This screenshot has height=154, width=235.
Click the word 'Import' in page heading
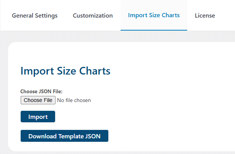[x=37, y=71]
